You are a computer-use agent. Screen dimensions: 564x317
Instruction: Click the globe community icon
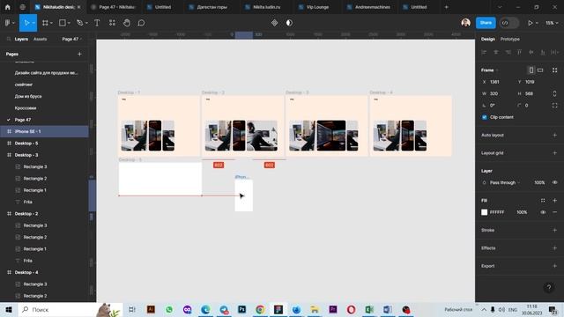point(23,7)
